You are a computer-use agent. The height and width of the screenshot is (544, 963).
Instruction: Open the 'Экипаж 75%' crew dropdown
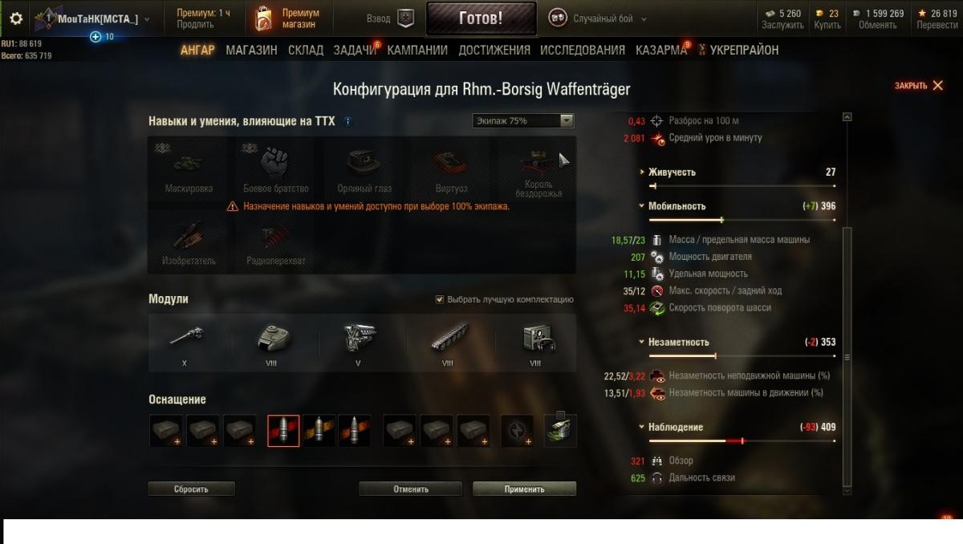(x=523, y=121)
